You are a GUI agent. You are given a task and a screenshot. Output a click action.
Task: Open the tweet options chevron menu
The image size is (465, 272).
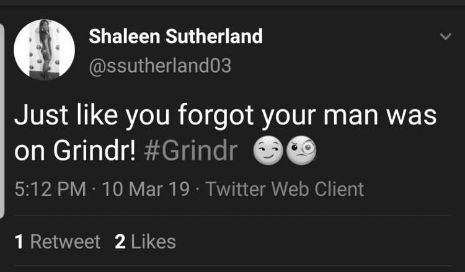pos(445,37)
